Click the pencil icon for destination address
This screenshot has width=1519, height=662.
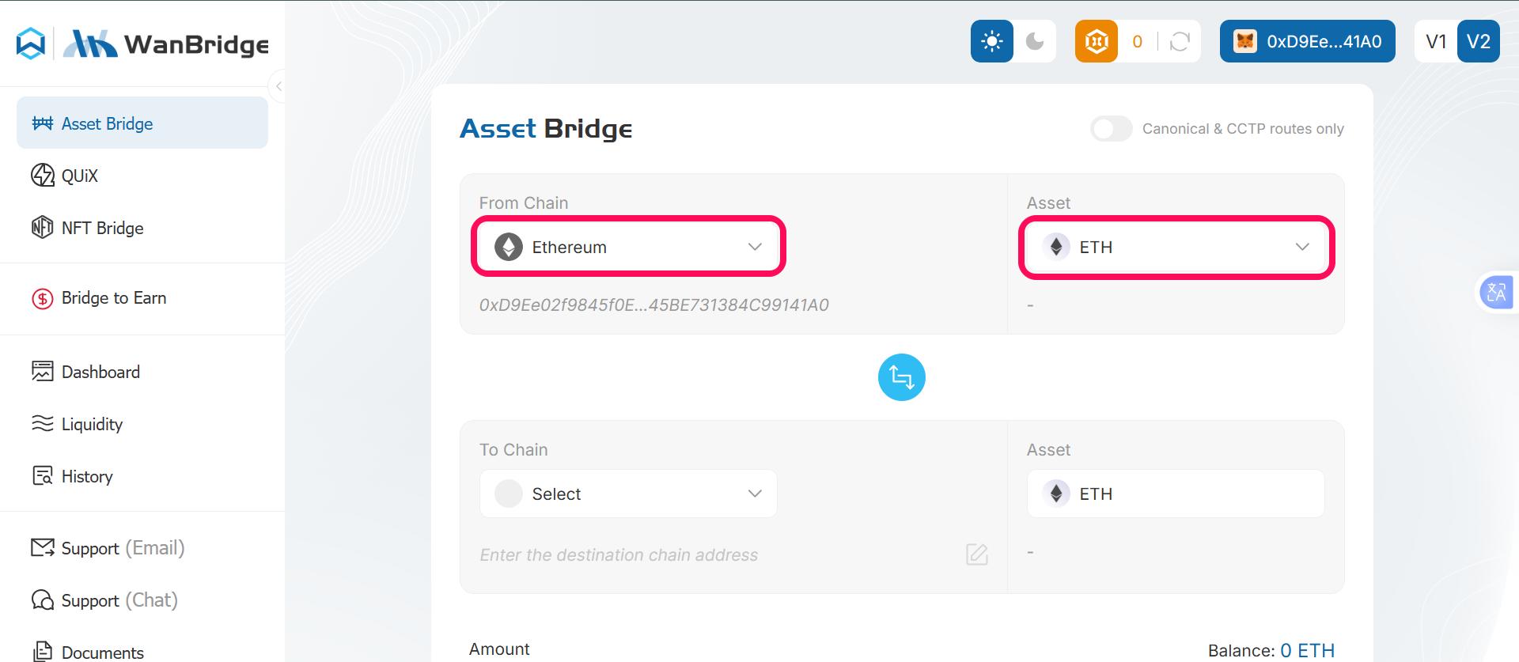coord(976,554)
